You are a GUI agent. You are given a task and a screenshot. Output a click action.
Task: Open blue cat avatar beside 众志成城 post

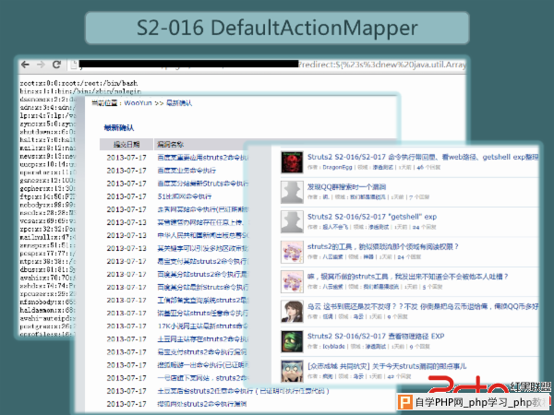click(x=292, y=371)
